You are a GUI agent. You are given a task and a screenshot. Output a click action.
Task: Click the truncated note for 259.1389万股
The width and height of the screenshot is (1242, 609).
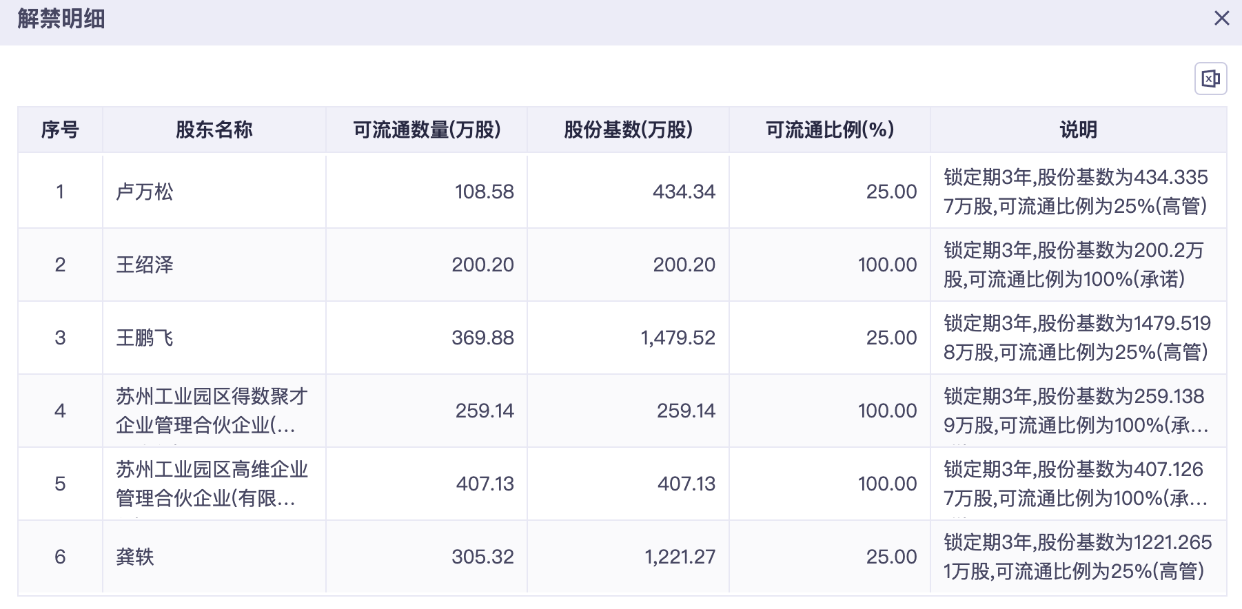click(1075, 411)
